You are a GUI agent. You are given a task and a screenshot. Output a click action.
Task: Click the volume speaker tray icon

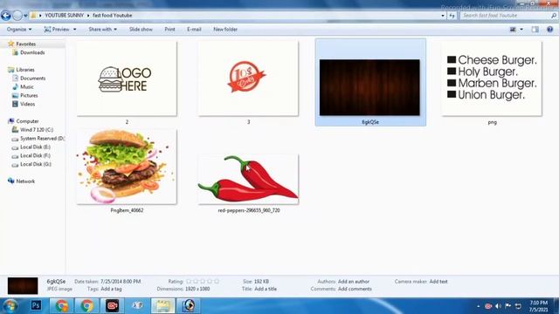tap(499, 306)
